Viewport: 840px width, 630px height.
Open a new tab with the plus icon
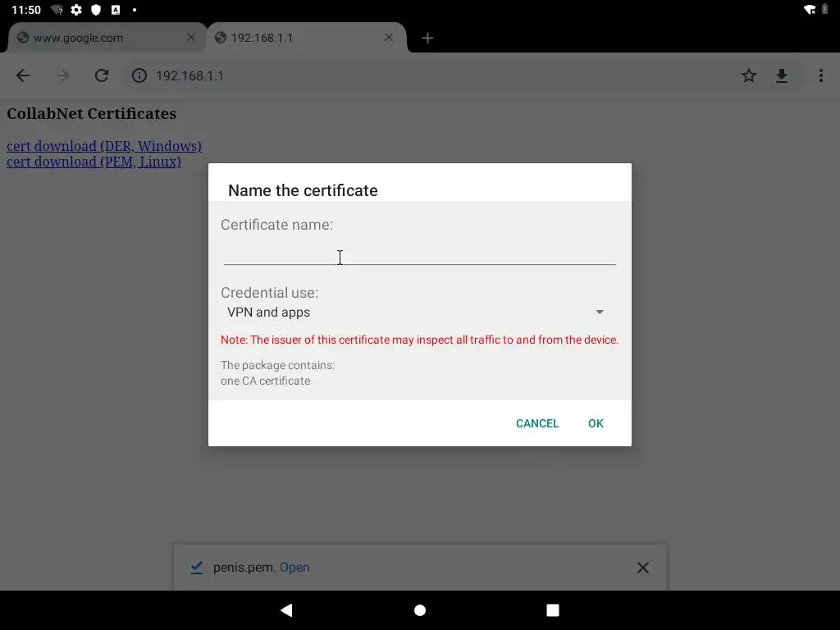coord(427,38)
